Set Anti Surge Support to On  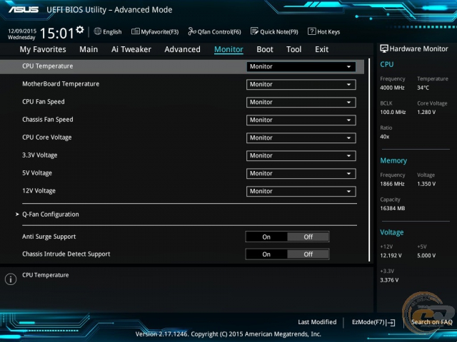[x=266, y=237]
